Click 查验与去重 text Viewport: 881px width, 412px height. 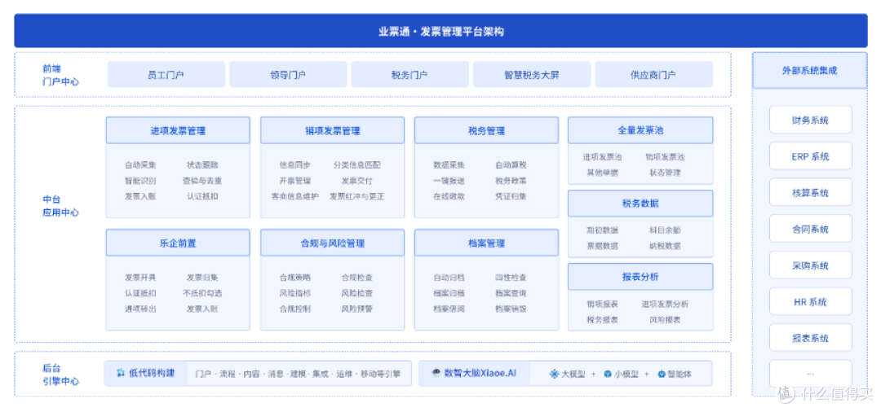(x=202, y=181)
